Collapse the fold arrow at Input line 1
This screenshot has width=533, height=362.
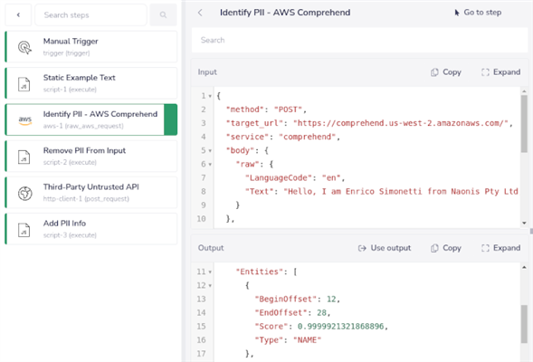pyautogui.click(x=210, y=96)
